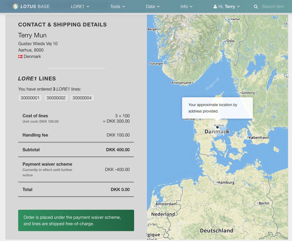292x241 pixels.
Task: Click the search terms input field
Action: (273, 6)
